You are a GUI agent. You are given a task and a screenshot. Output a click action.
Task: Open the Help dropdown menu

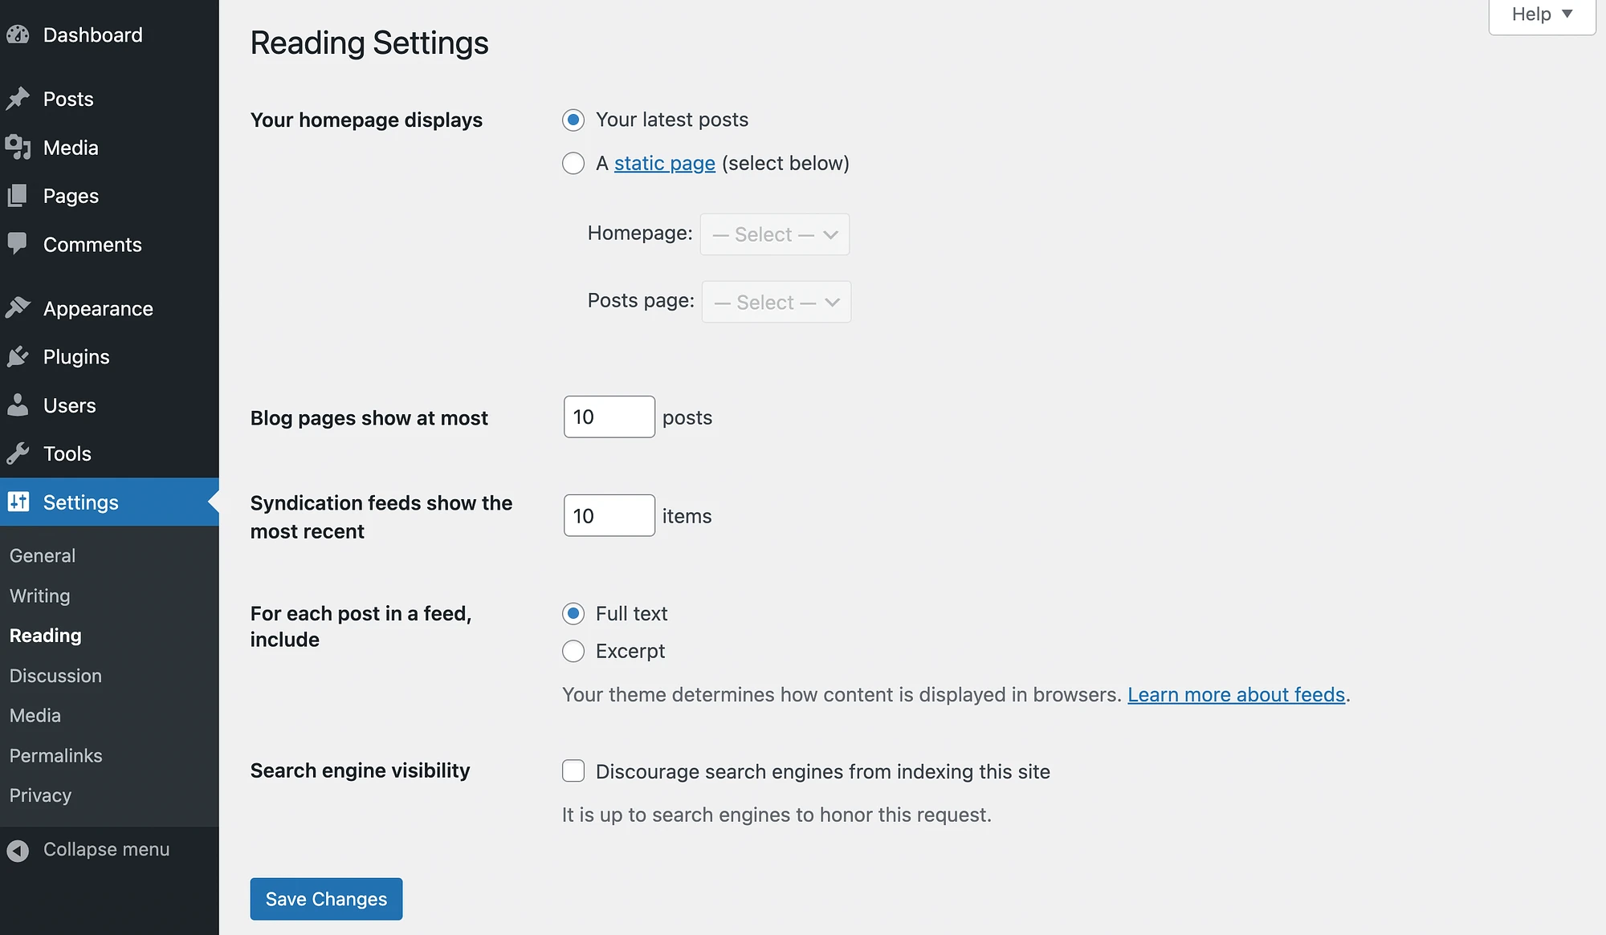click(x=1542, y=14)
